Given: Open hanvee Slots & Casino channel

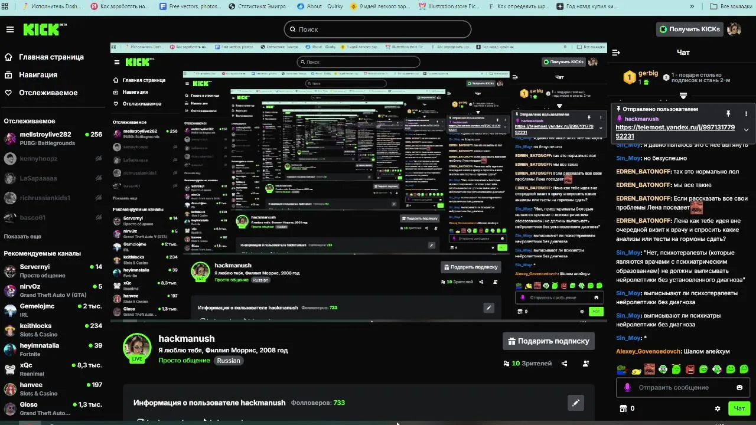Looking at the screenshot, I should pyautogui.click(x=53, y=389).
